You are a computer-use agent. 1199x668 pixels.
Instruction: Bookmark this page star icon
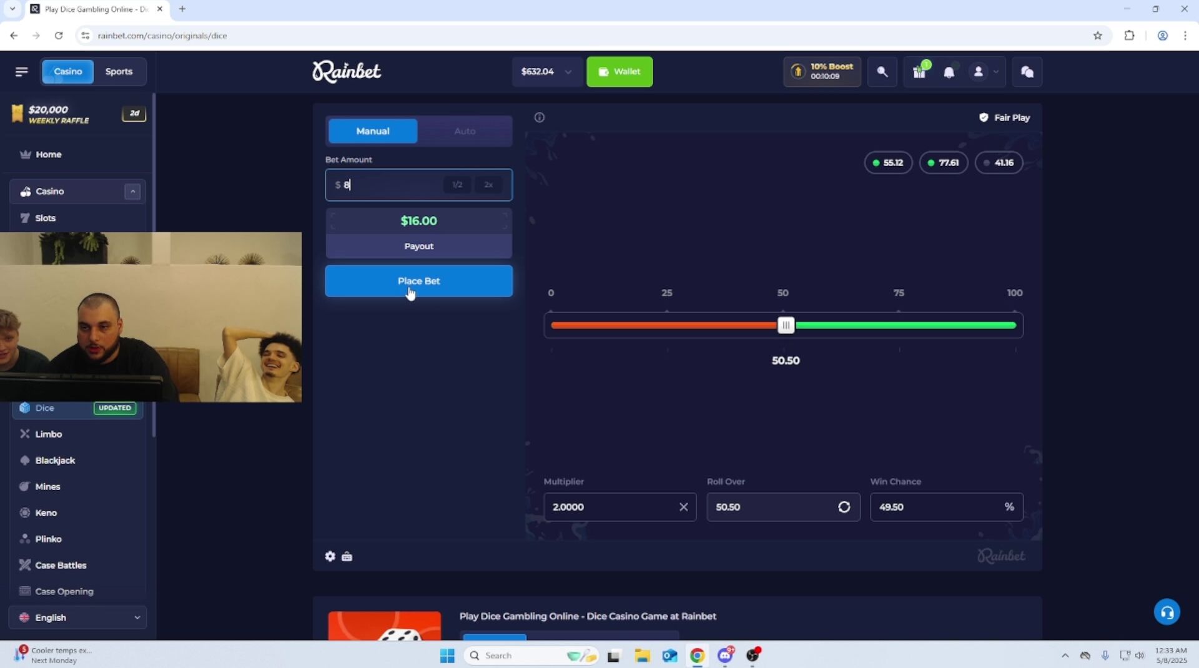click(1098, 36)
